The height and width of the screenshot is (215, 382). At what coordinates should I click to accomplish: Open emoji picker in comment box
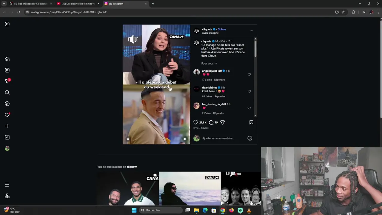coord(250,138)
